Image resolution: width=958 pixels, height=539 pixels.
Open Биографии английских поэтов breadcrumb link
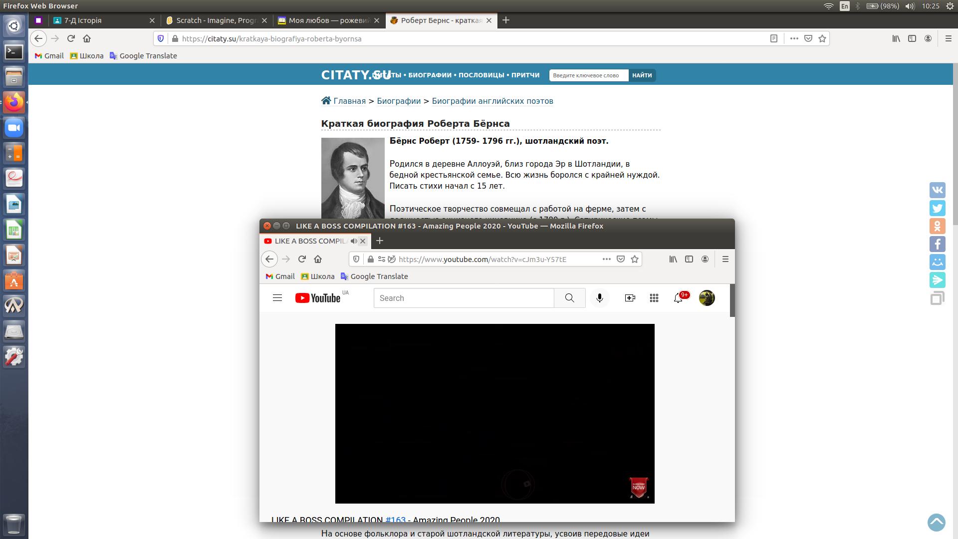[x=492, y=101]
